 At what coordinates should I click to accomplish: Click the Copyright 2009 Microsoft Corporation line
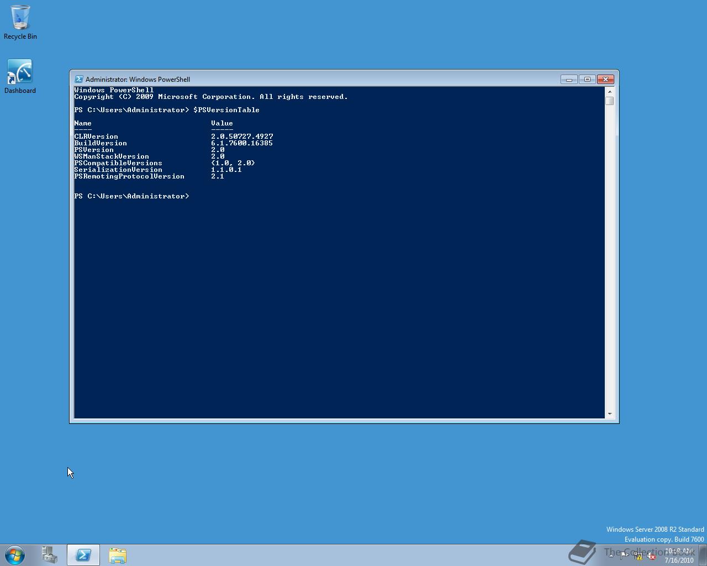pos(211,97)
